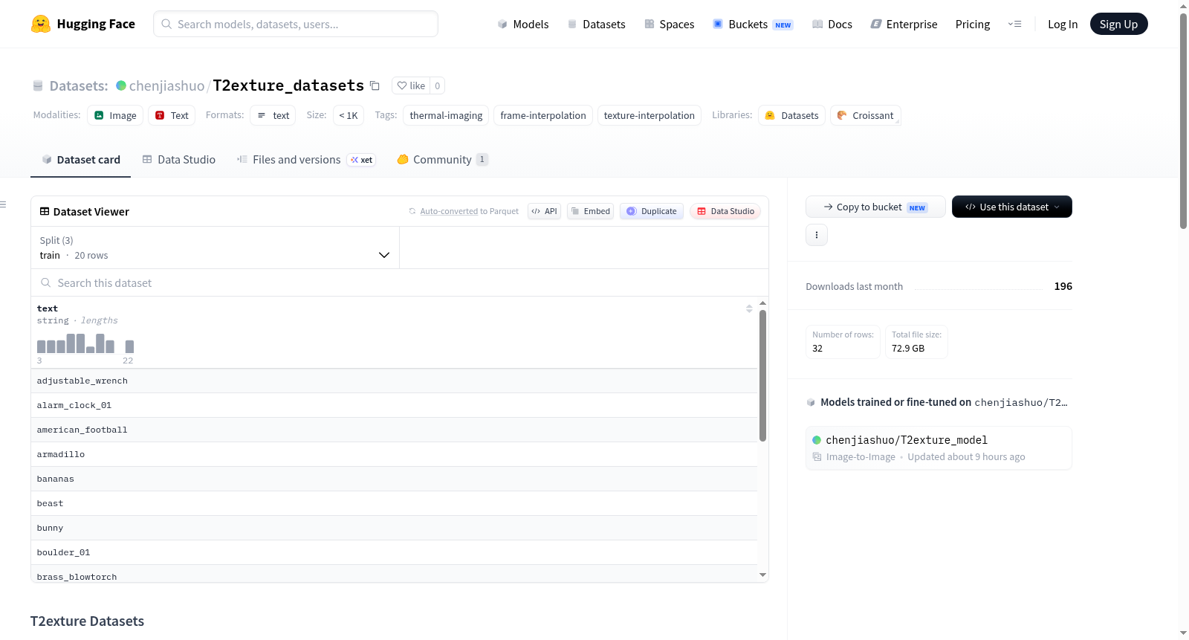Open the Datasets library tag

tap(791, 115)
